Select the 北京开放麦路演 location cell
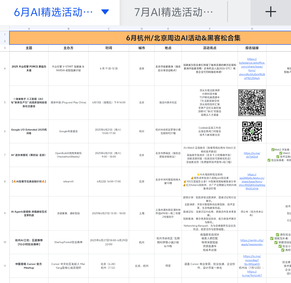 [x=168, y=69]
